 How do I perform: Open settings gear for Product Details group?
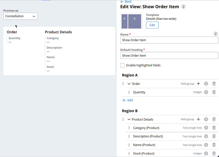(206, 119)
